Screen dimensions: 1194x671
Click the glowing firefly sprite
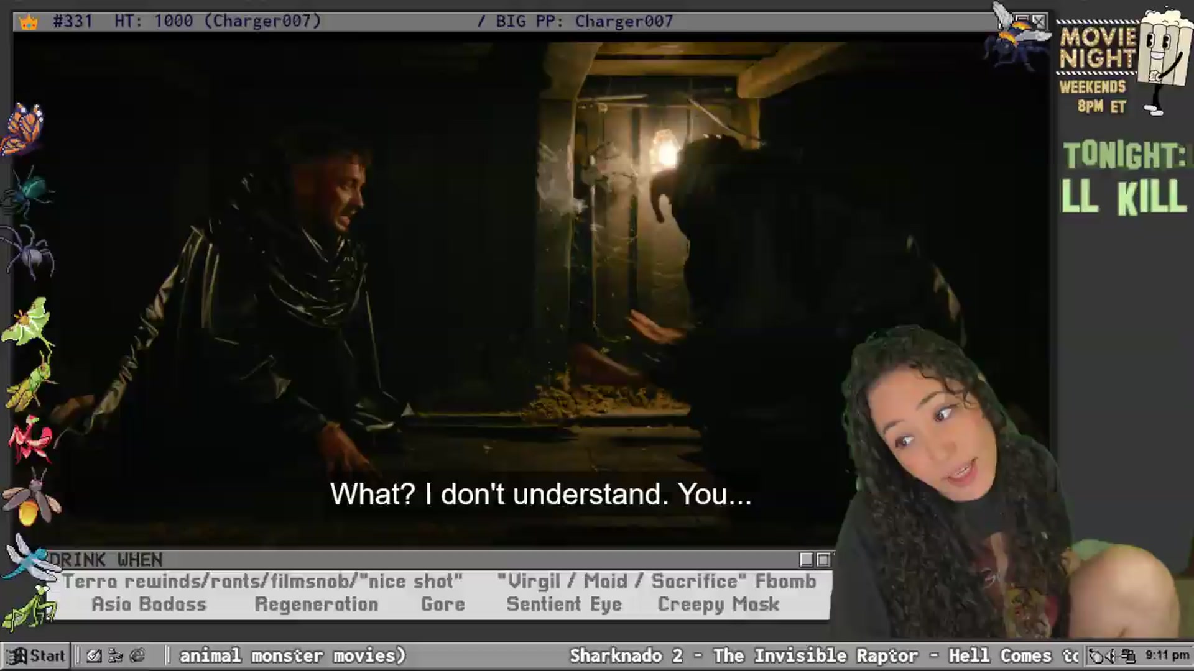click(31, 497)
